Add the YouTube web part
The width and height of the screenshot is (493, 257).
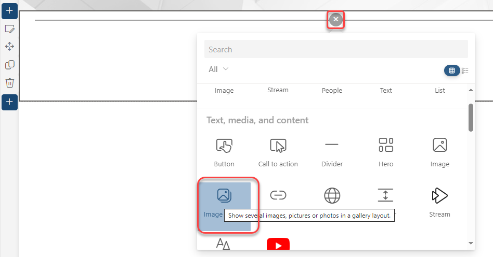pyautogui.click(x=278, y=245)
